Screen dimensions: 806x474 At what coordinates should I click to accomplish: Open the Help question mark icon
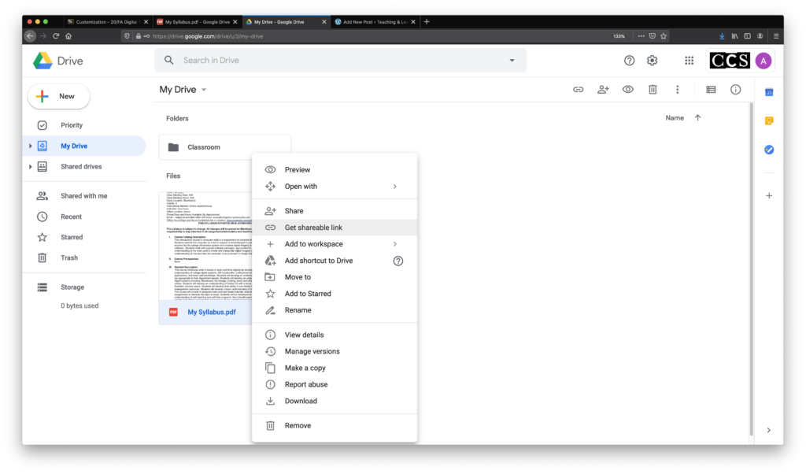coord(629,61)
